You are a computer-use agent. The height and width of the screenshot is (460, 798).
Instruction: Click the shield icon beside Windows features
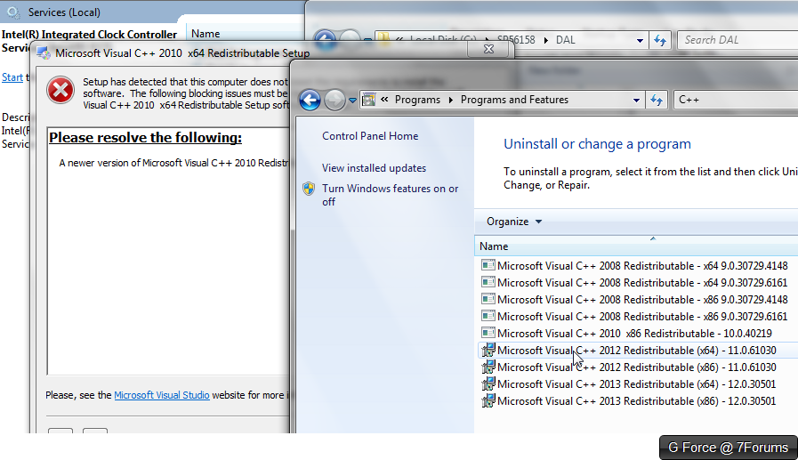coord(309,189)
